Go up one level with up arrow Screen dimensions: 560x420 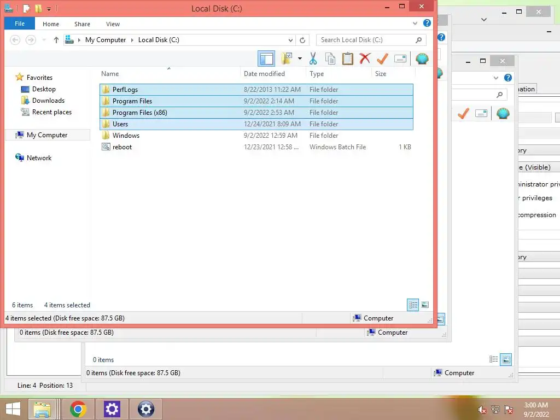[56, 39]
